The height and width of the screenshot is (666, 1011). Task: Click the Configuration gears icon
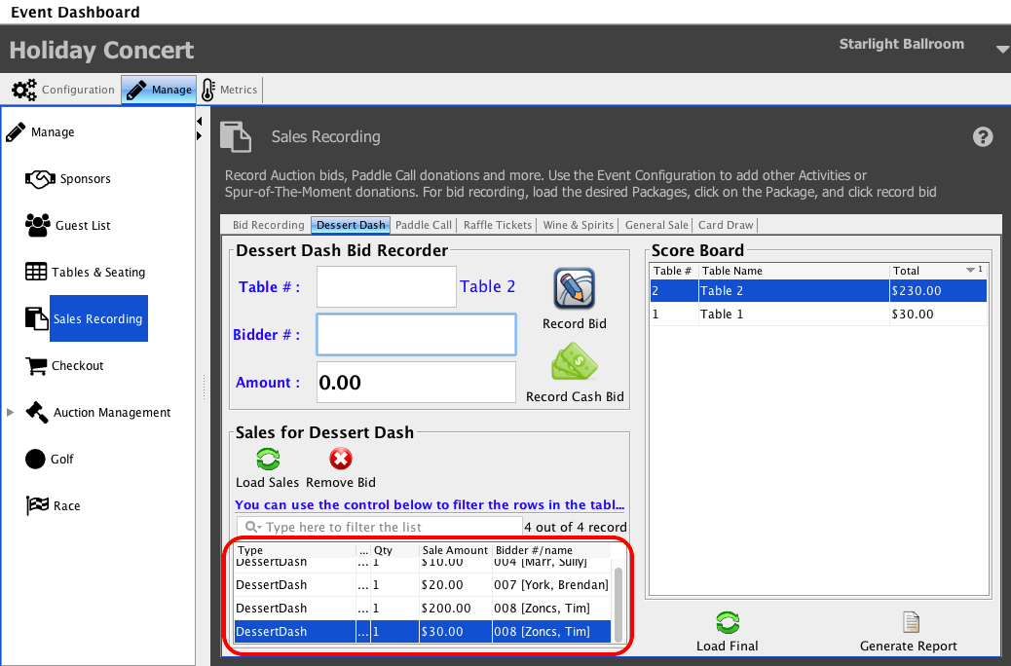24,90
